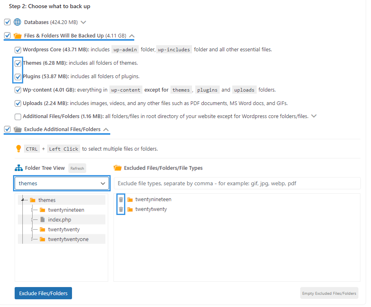Collapse Exclude Additional Files/Folders chevron
371x307 pixels.
[x=106, y=129]
